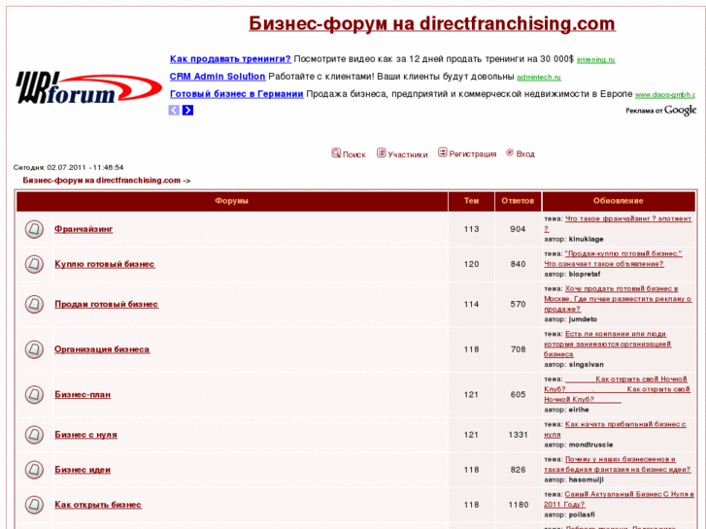Click the forum icon beside Продам готовый бизнес
The width and height of the screenshot is (706, 529).
pos(34,305)
